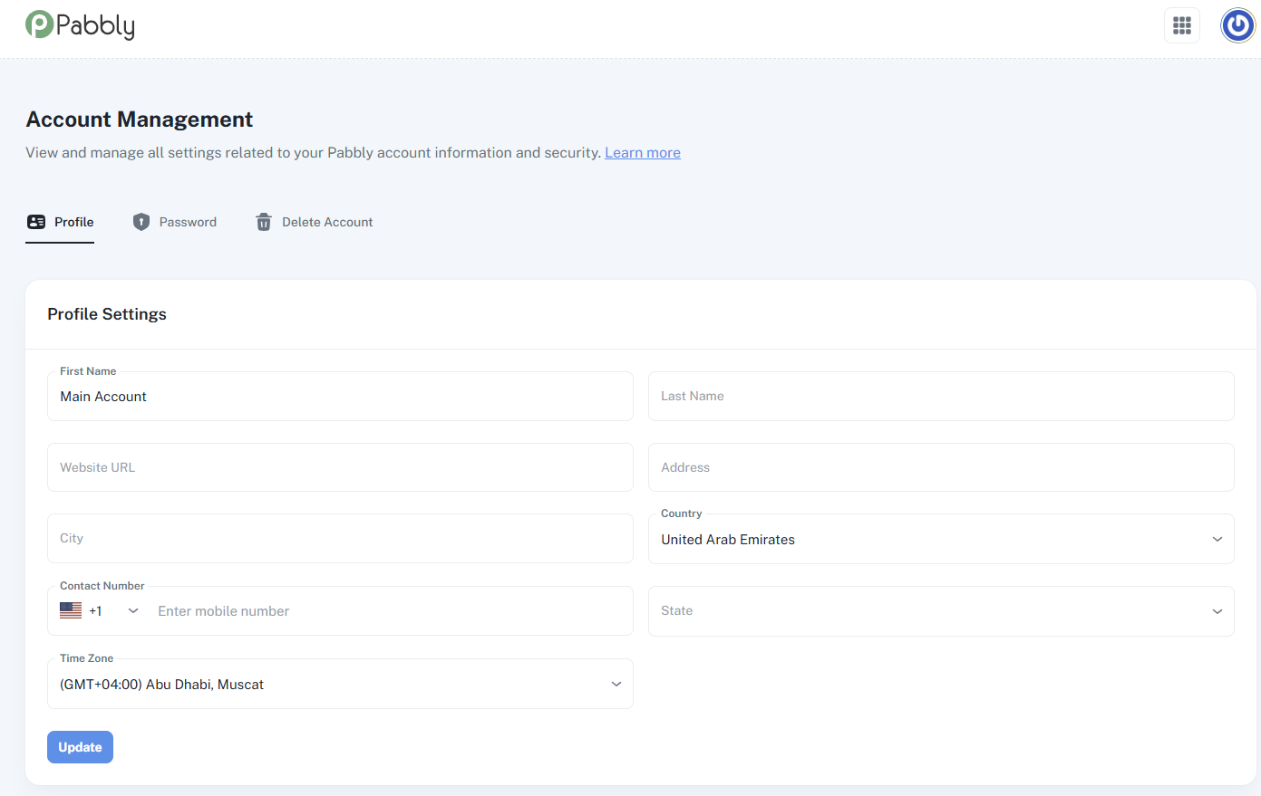The width and height of the screenshot is (1261, 796).
Task: Click the Profile ID card icon
Action: pos(36,222)
